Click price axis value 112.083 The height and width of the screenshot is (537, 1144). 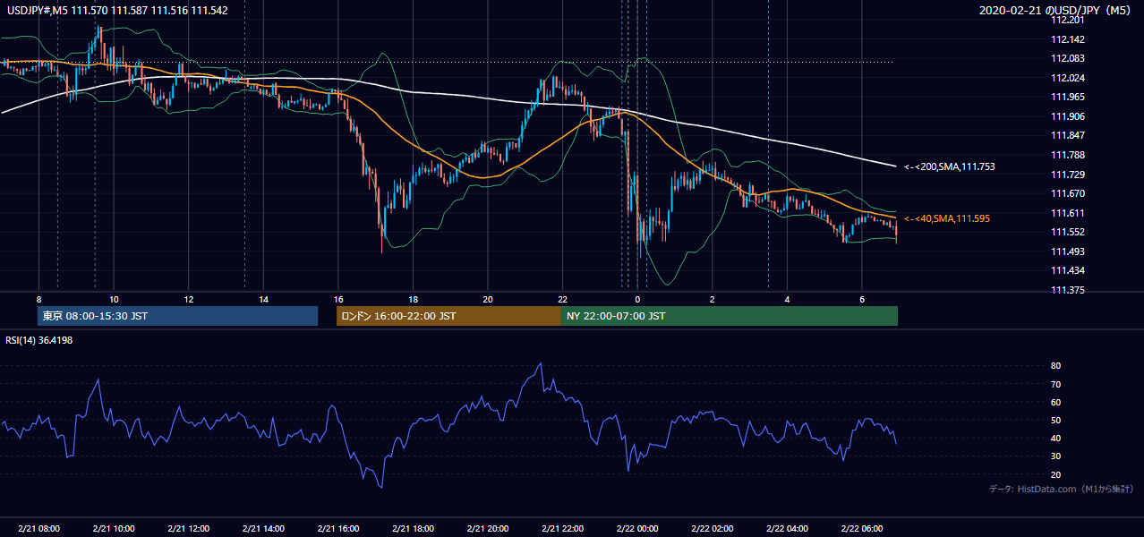(x=1066, y=58)
